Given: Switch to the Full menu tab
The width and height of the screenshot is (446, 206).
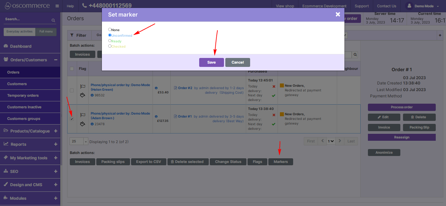Looking at the screenshot, I should [x=46, y=31].
